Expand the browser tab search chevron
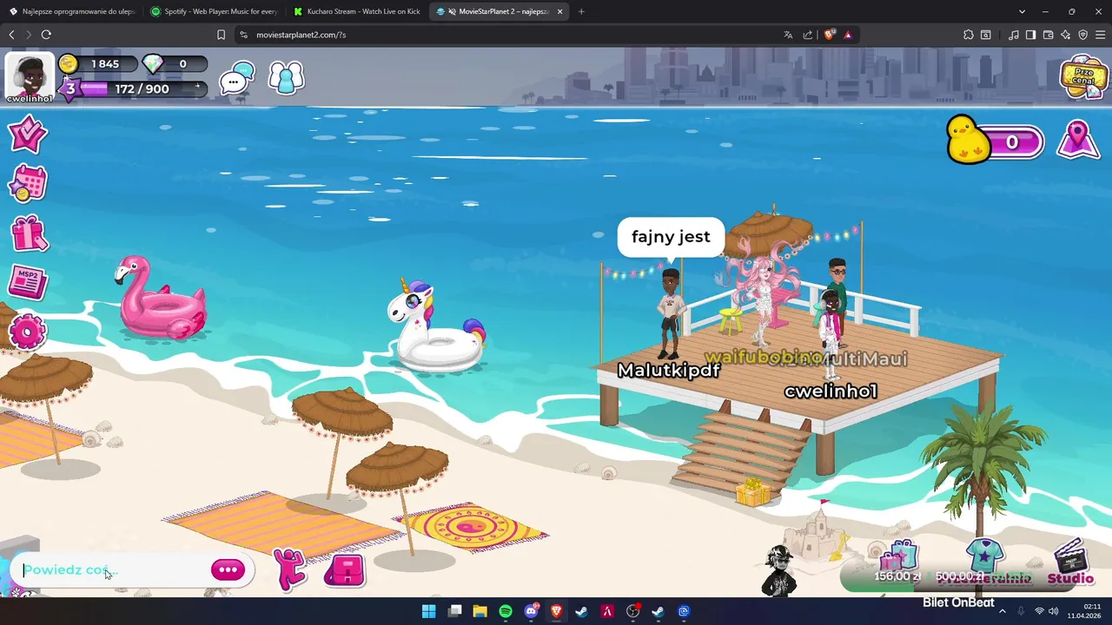 pos(1022,11)
